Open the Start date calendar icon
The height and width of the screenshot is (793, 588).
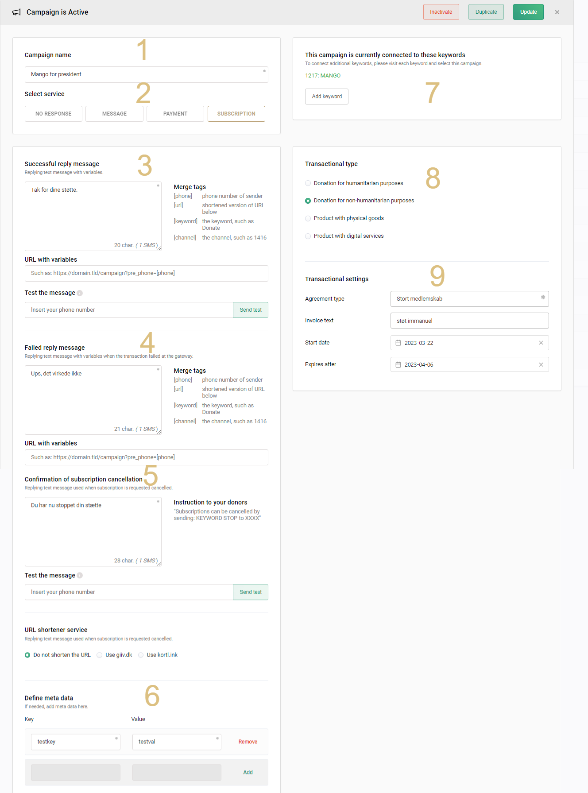(x=398, y=343)
